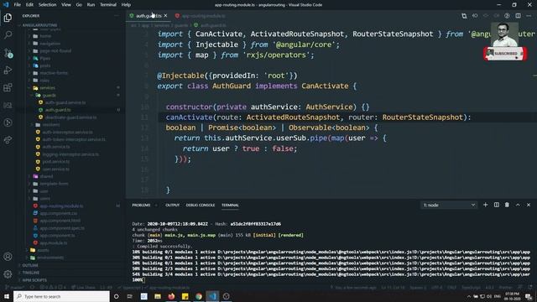Open deactivate-guard.service.ts file
The height and width of the screenshot is (302, 537).
point(70,117)
